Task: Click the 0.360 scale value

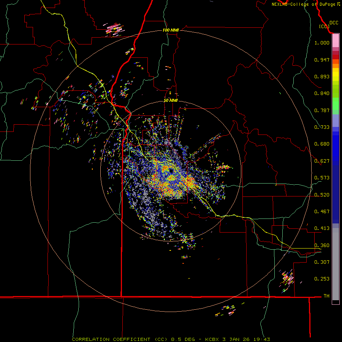Action: tap(322, 245)
